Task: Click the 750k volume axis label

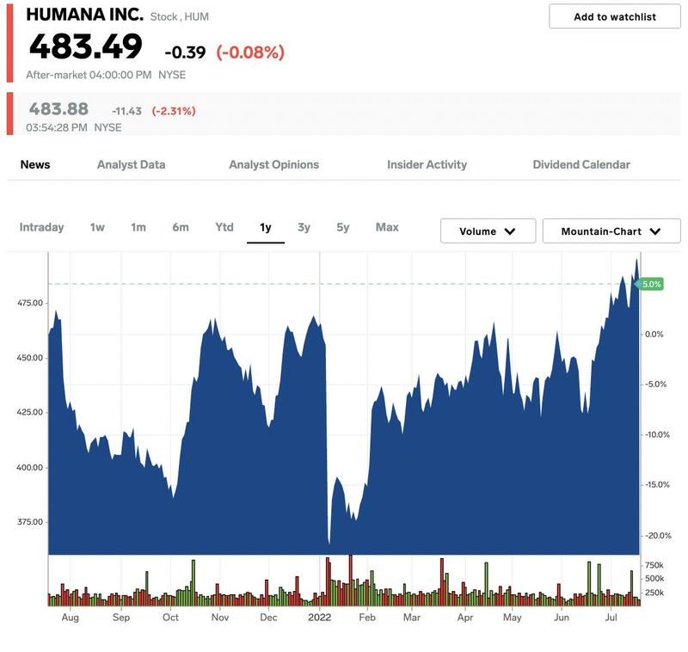Action: [x=654, y=565]
